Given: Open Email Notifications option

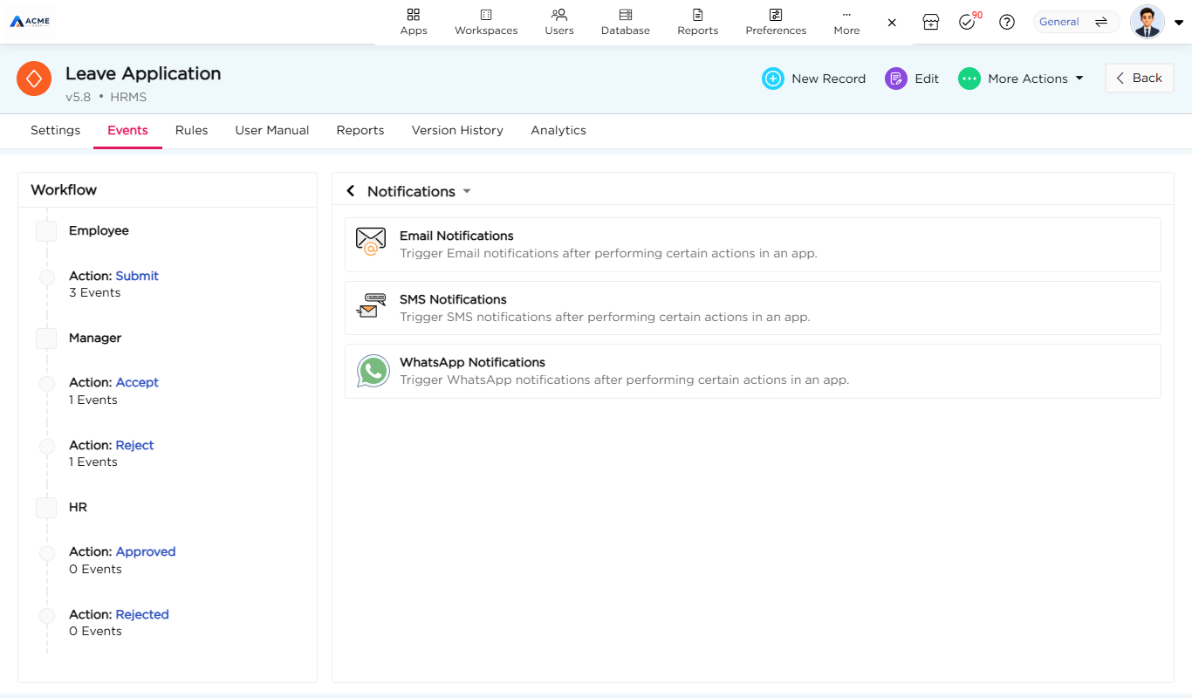Looking at the screenshot, I should click(x=753, y=244).
